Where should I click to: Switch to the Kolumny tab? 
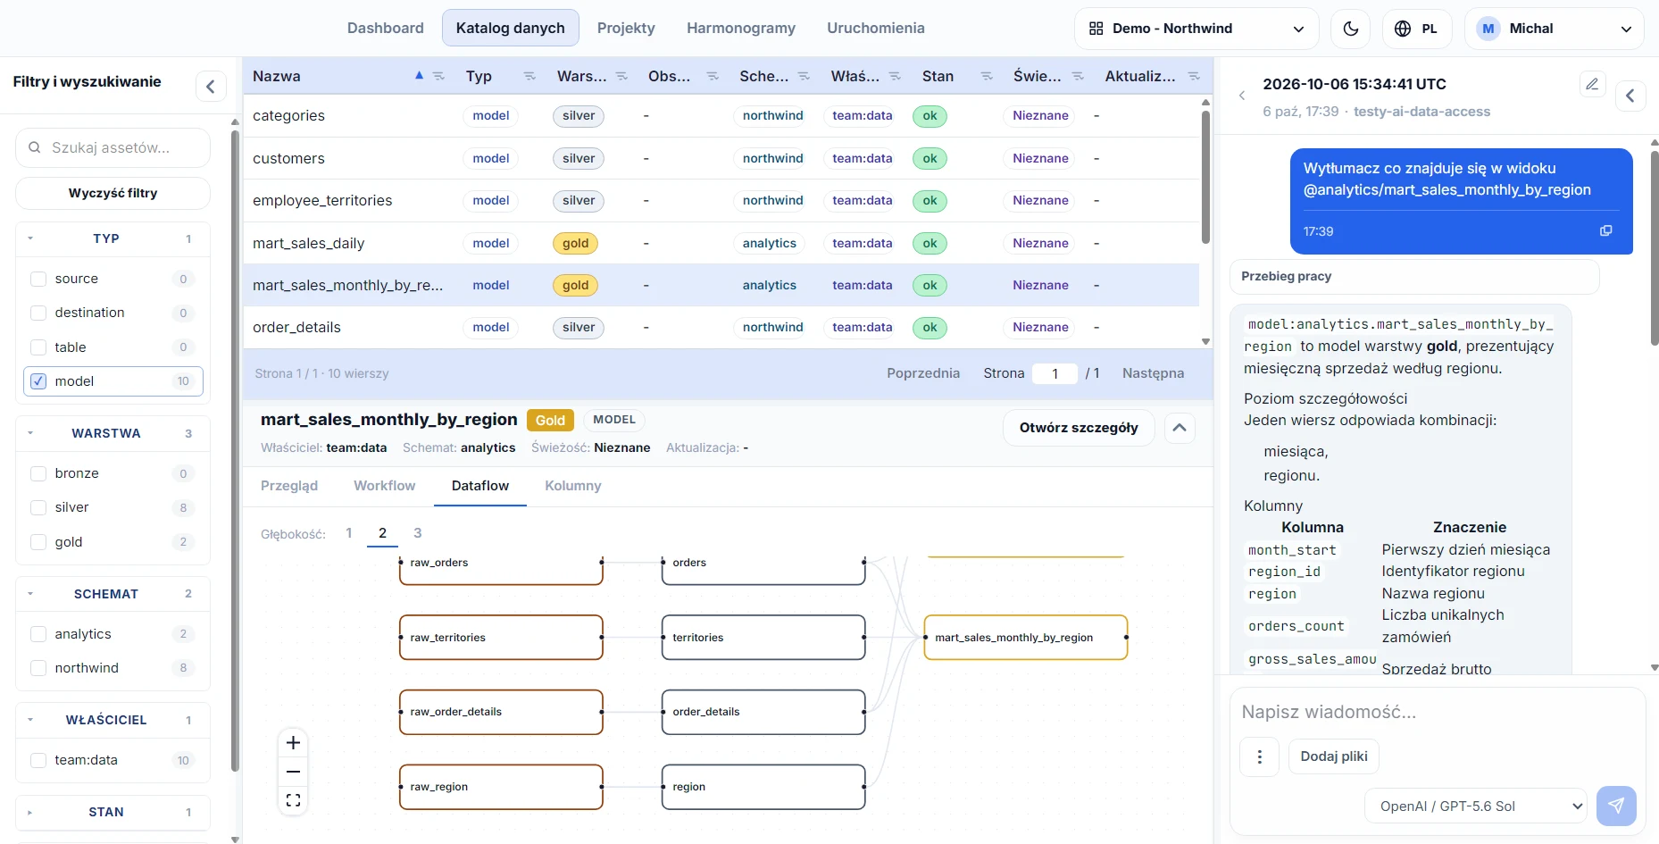[573, 486]
